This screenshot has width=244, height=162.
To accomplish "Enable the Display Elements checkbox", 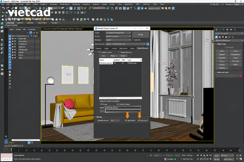I will pyautogui.click(x=119, y=52).
